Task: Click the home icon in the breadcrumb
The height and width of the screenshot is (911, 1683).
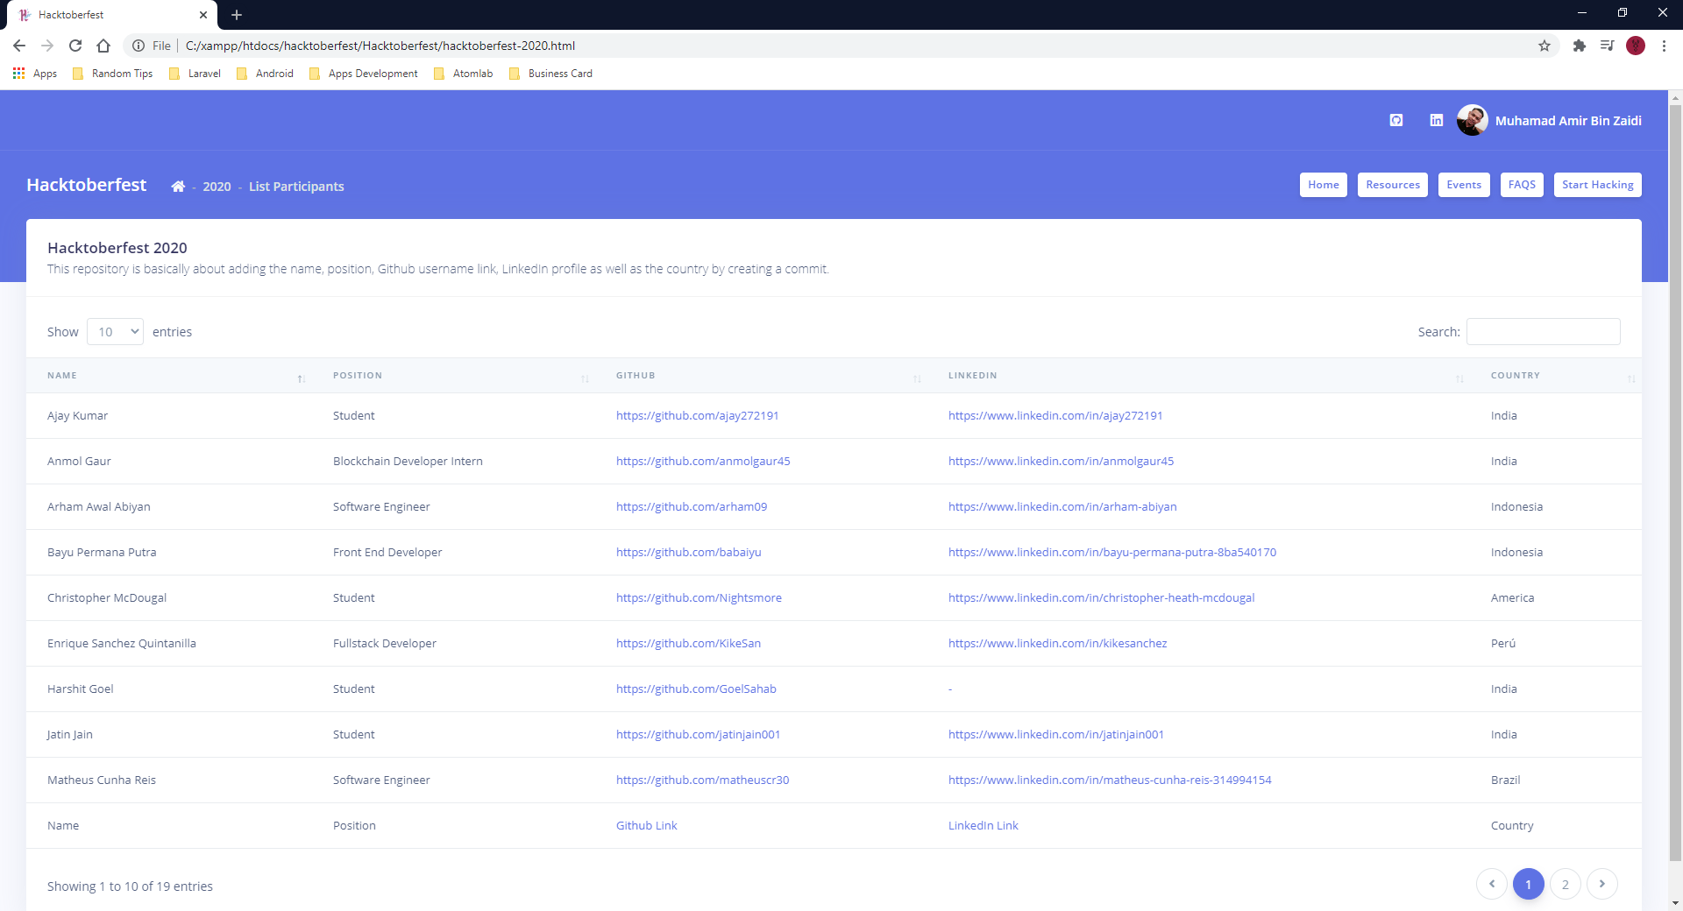Action: 178,187
